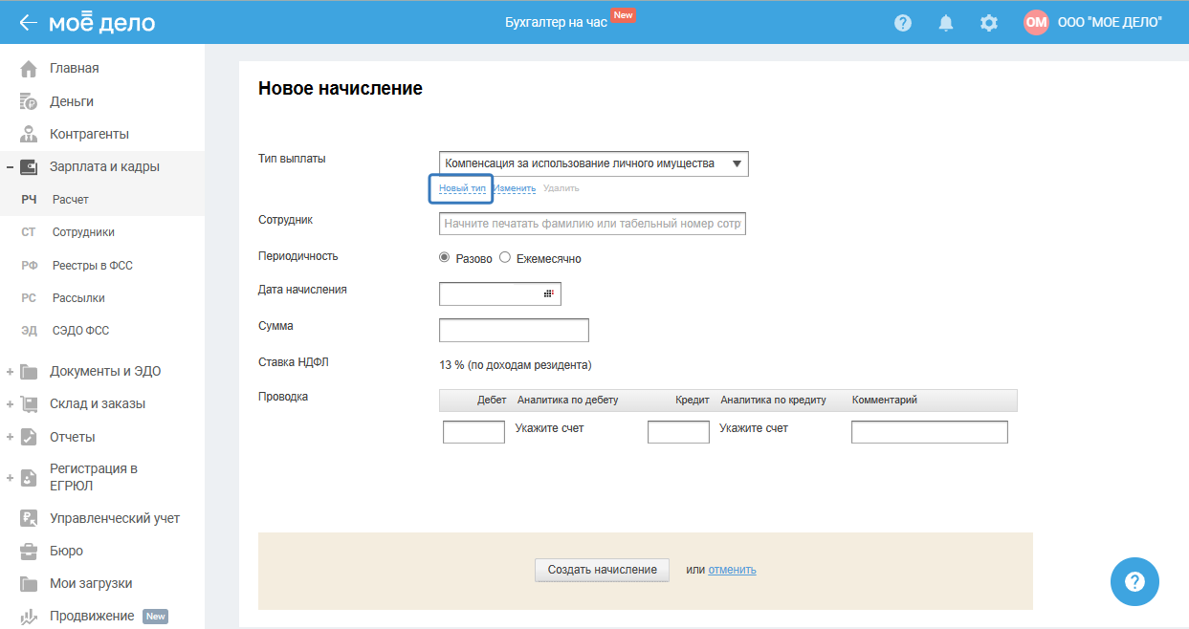Screen dimensions: 1189x629
Task: Open Бухгалтер на час link
Action: 556,22
